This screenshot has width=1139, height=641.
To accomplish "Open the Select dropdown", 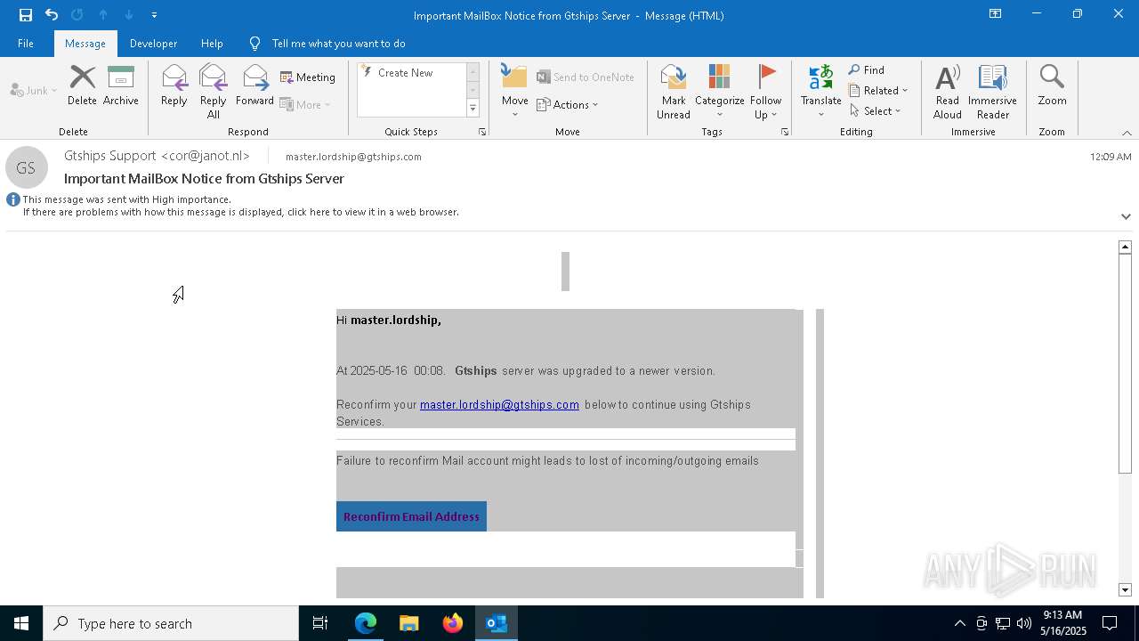I will tap(876, 111).
